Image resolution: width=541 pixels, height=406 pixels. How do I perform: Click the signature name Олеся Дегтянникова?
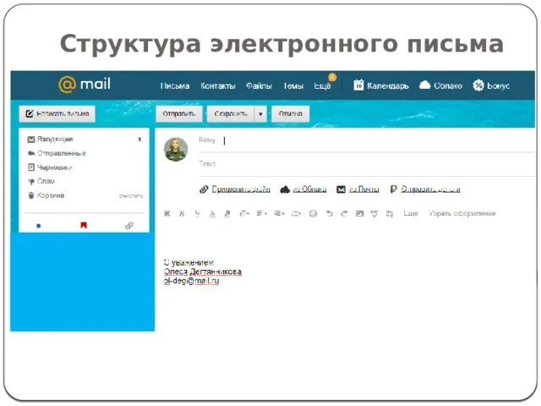[203, 272]
